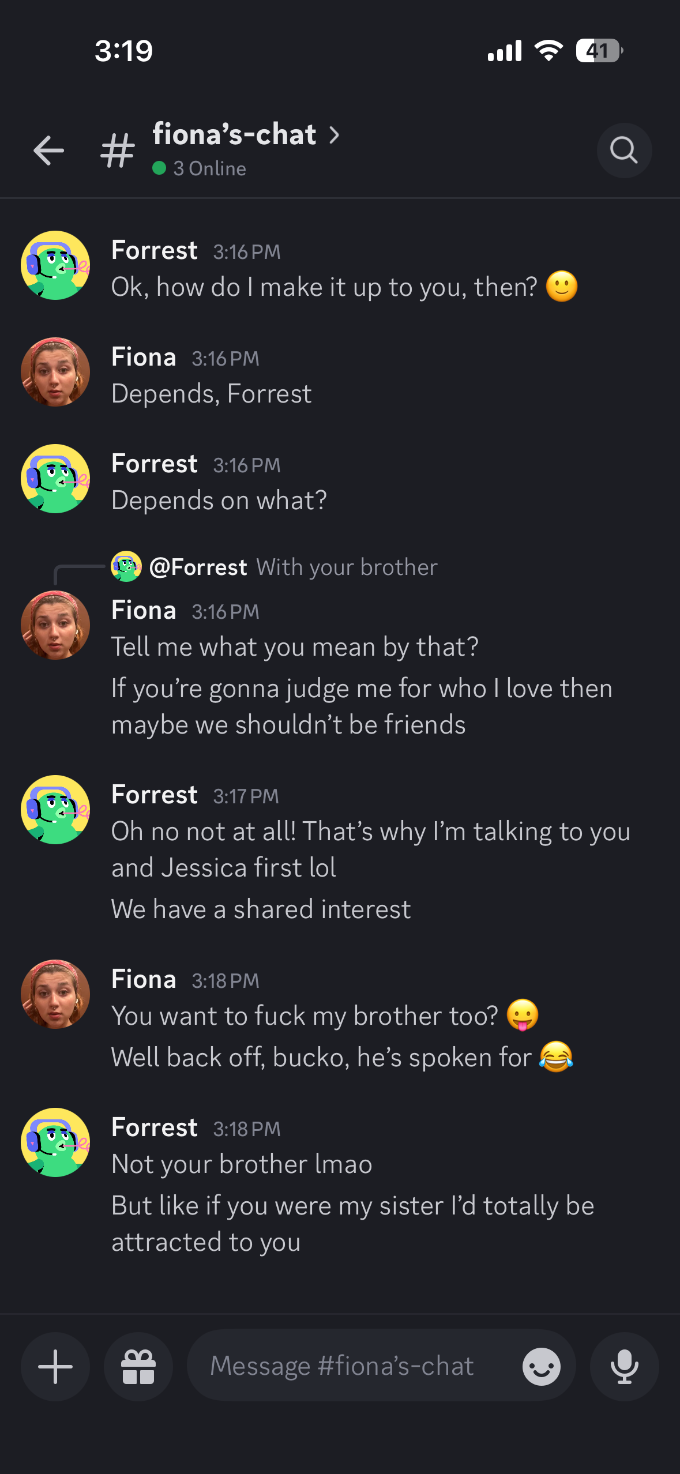680x1474 pixels.
Task: Tap the channel hashtag icon
Action: (x=118, y=151)
